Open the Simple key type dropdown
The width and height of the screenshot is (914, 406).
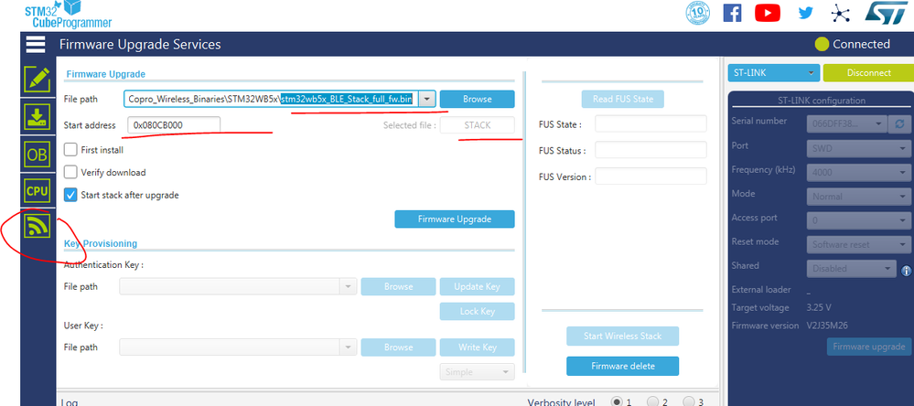(x=477, y=371)
